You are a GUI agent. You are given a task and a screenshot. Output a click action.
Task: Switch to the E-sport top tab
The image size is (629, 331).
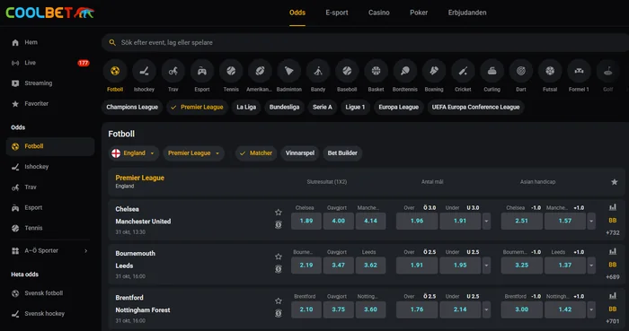(337, 13)
